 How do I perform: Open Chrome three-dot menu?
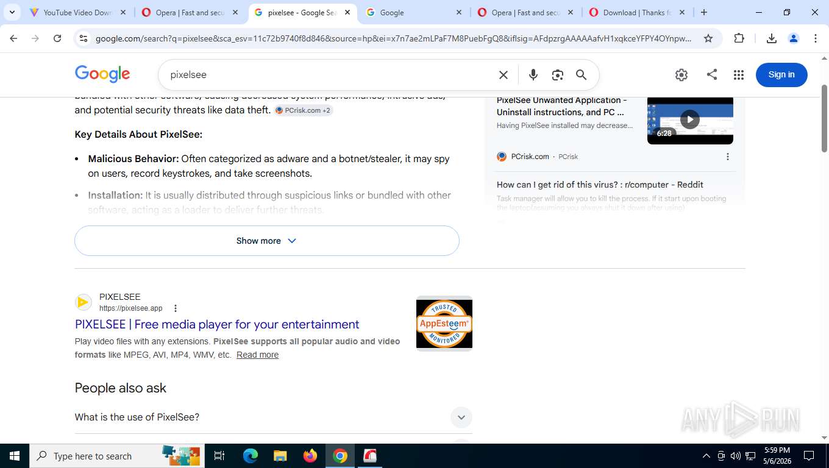(x=816, y=38)
